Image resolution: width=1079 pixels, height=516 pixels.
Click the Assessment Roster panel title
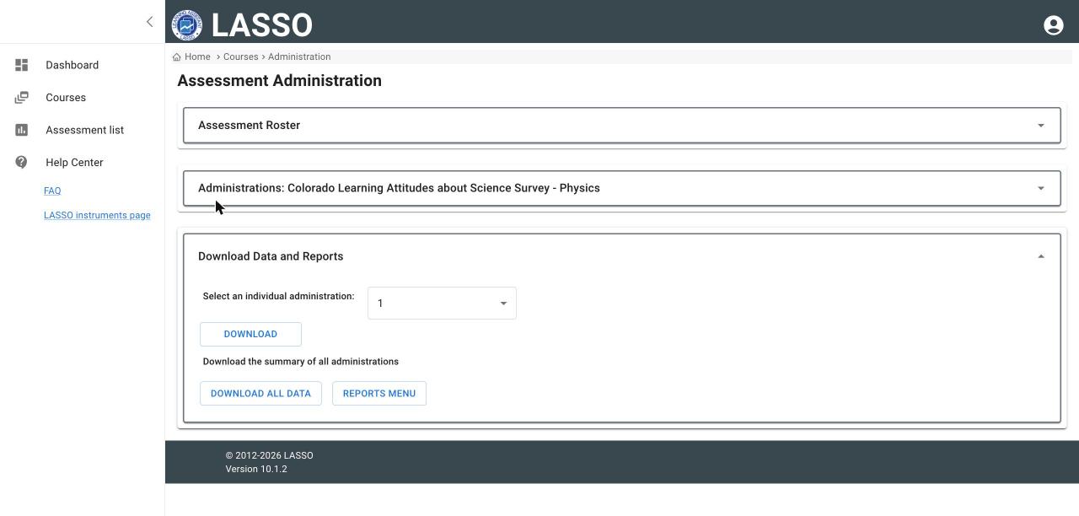point(249,125)
